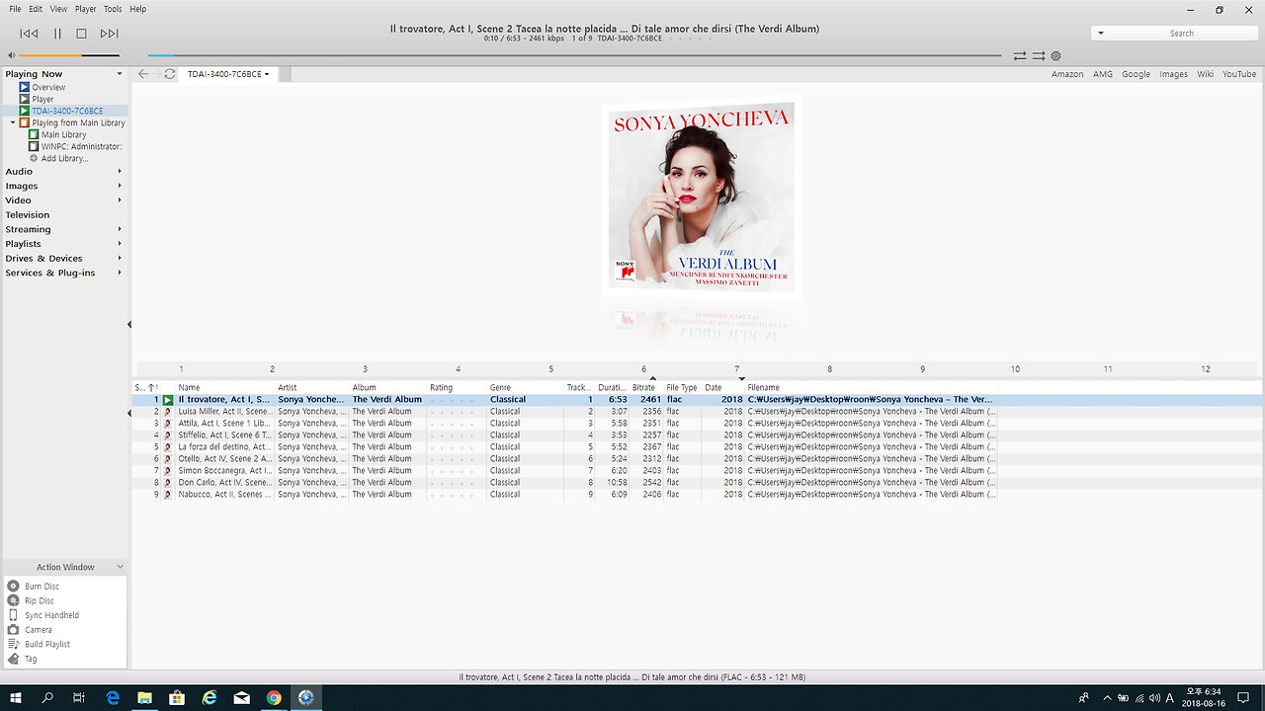Open Google Chrome from the taskbar
1265x711 pixels.
pos(274,697)
